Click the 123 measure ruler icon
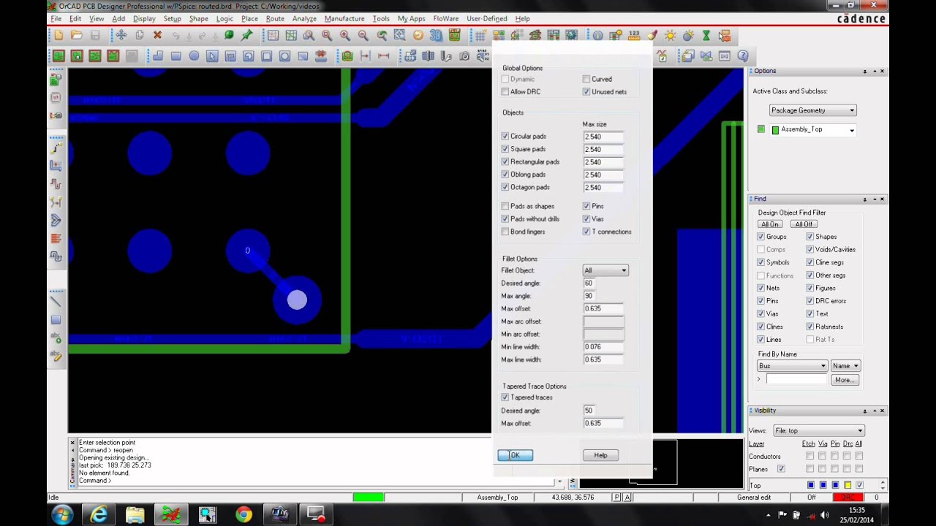The width and height of the screenshot is (936, 526). tap(634, 35)
